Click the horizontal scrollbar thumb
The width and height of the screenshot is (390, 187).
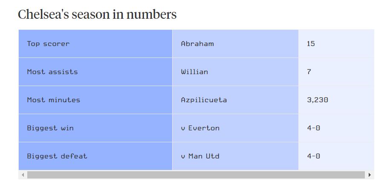[196, 175]
